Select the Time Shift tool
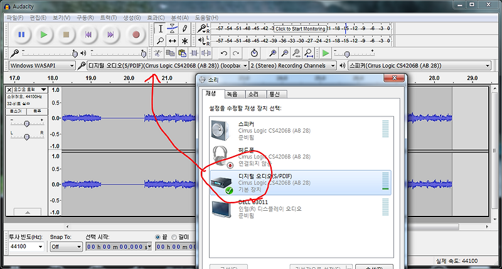Screen dimensions: 502x269 click(x=172, y=41)
